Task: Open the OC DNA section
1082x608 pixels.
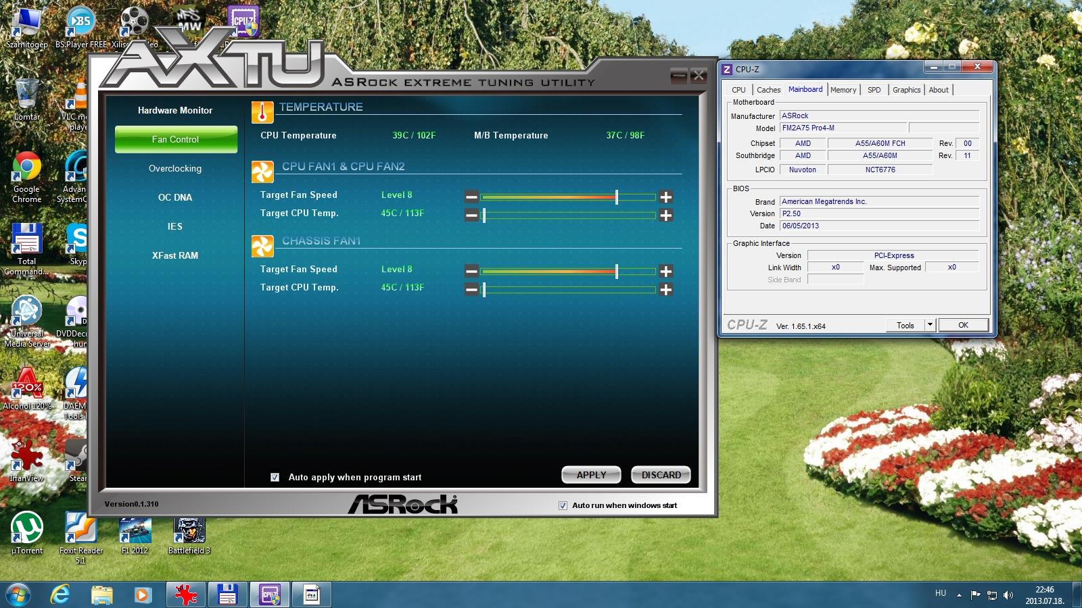Action: click(175, 197)
